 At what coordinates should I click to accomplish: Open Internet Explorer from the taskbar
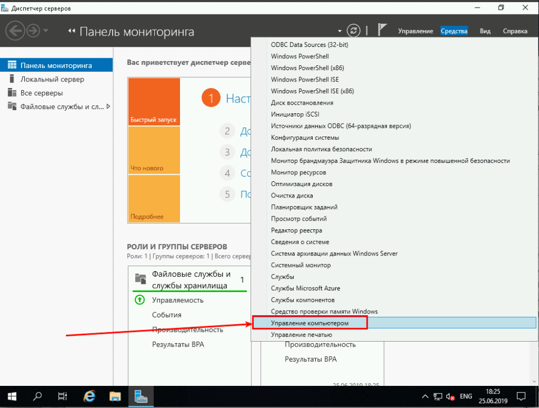89,397
